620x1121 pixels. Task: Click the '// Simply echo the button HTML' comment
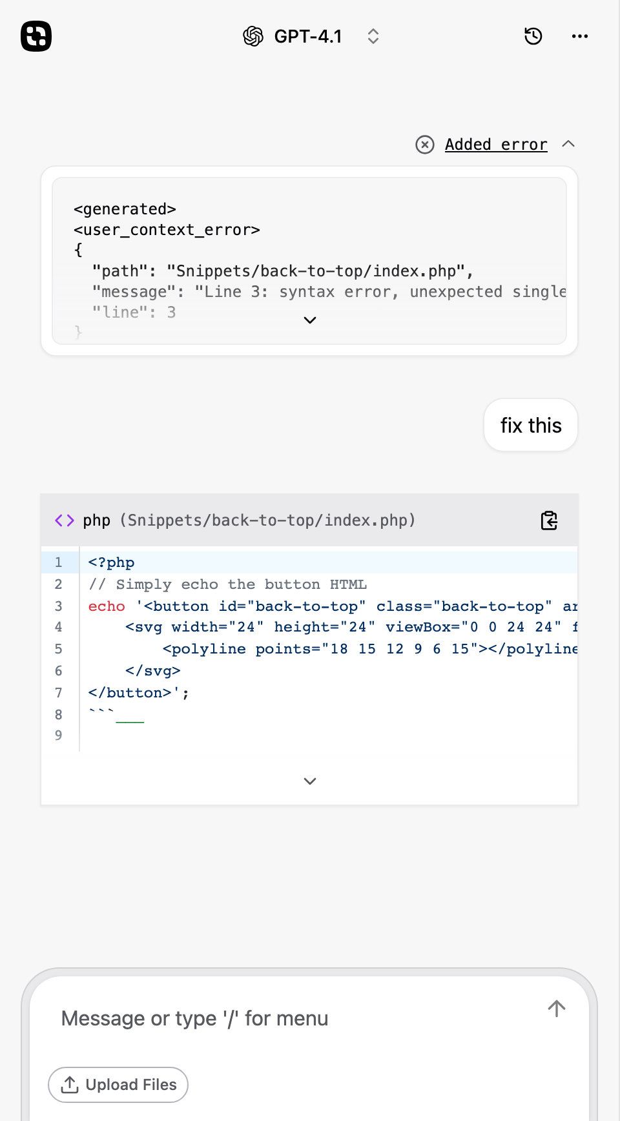coord(228,584)
